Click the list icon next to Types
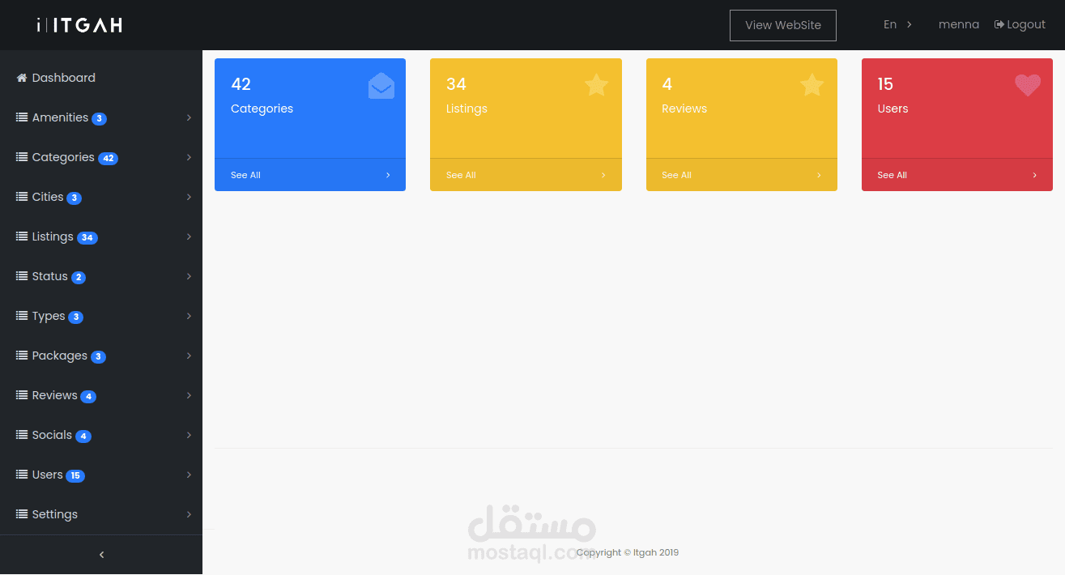This screenshot has height=575, width=1065. 22,316
